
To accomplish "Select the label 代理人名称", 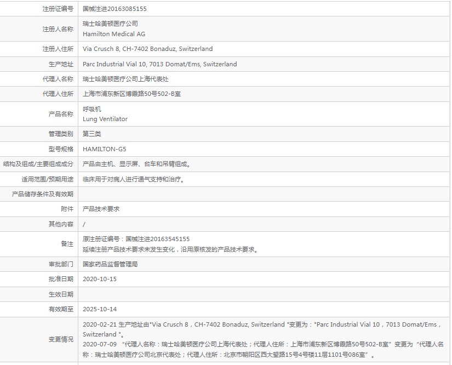I will pyautogui.click(x=58, y=79).
